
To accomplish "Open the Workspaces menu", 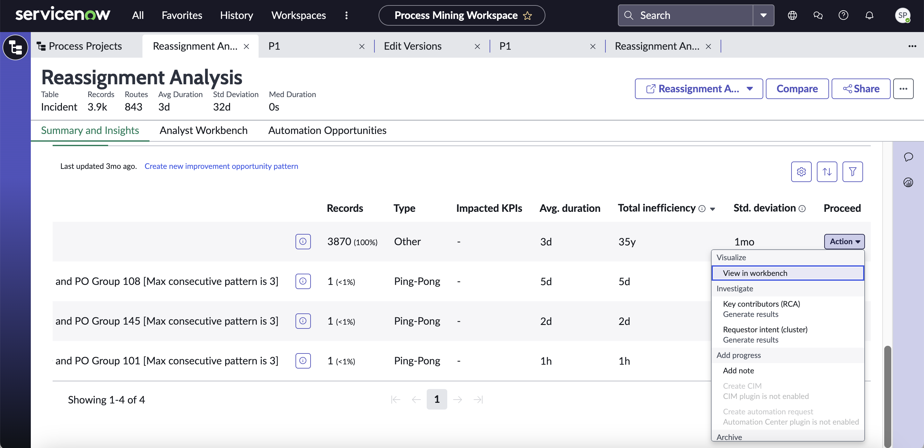I will point(298,15).
